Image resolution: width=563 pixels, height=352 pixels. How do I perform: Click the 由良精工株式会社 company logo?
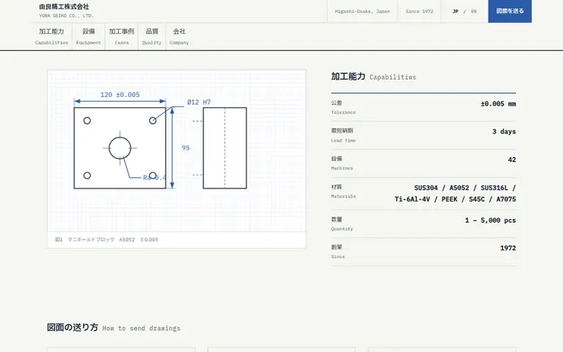point(64,6)
